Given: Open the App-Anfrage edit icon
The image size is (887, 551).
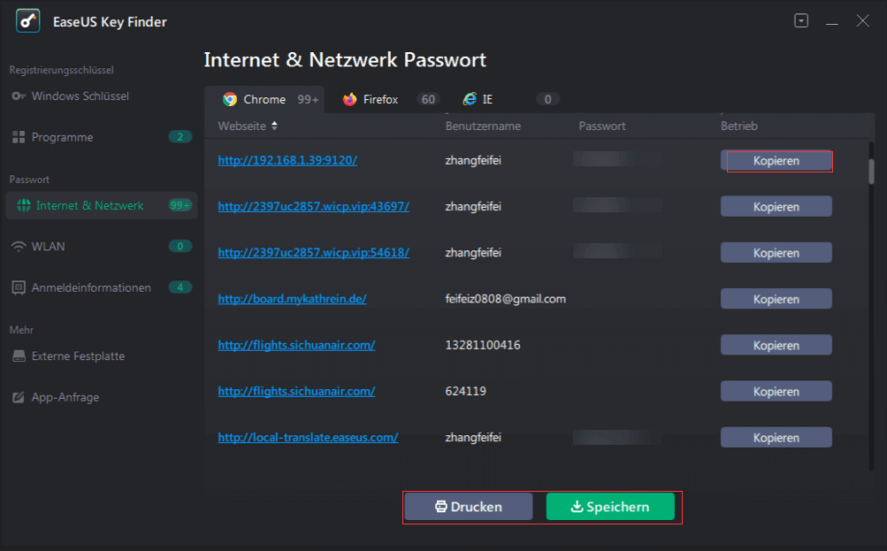Looking at the screenshot, I should coord(19,397).
